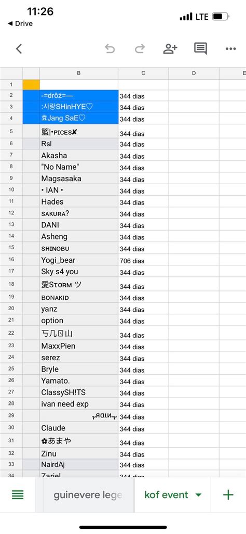The image size is (246, 534).
Task: Click the undo arrow icon
Action: click(110, 49)
